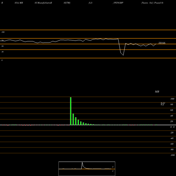Click the MR axis label -40
176x176 pixels.
172,138
